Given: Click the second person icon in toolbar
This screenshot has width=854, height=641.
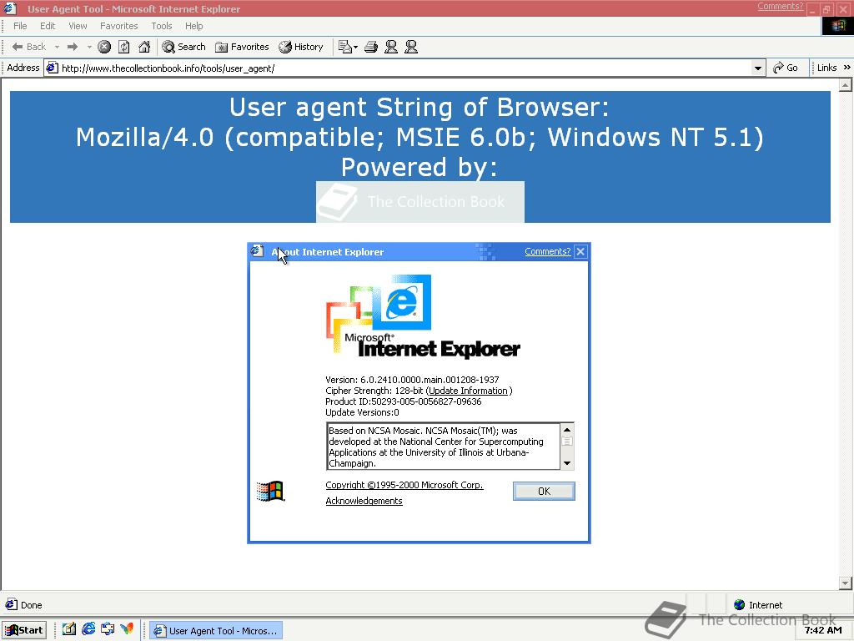Looking at the screenshot, I should tap(411, 47).
